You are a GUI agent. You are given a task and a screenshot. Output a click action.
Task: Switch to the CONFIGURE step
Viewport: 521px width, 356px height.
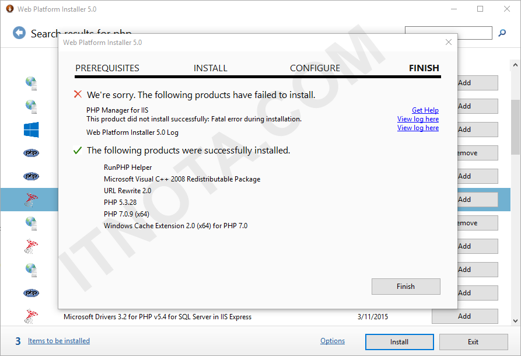coord(314,68)
